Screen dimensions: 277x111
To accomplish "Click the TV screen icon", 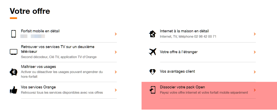I will [x=13, y=52].
